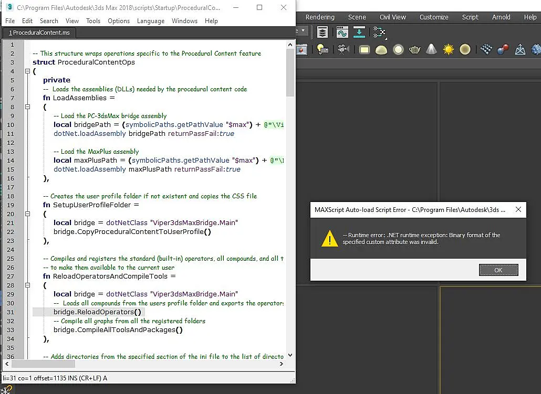The width and height of the screenshot is (541, 394).
Task: Select the disc light icon
Action: [x=398, y=50]
